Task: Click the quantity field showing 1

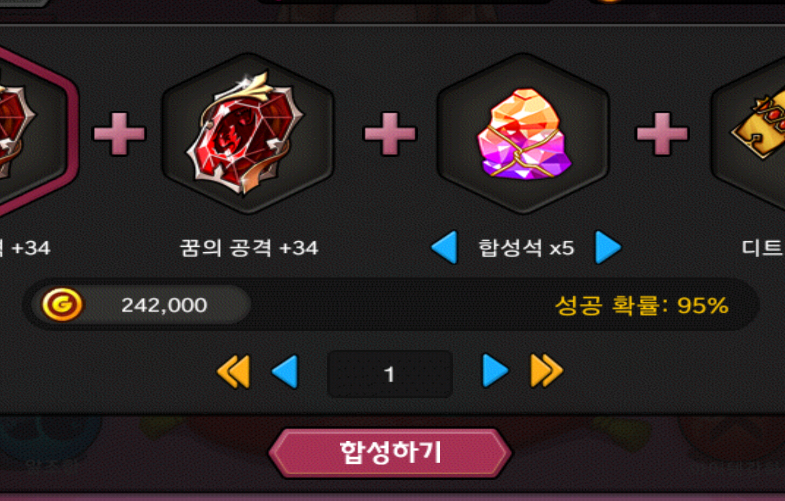Action: pyautogui.click(x=390, y=374)
